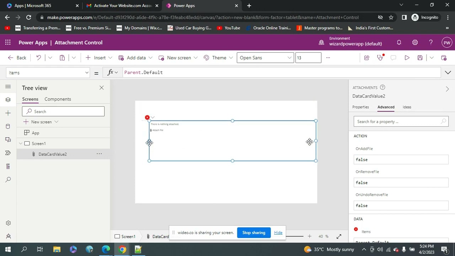The height and width of the screenshot is (256, 455).
Task: Open the App checker stethoscope icon
Action: pos(380,58)
